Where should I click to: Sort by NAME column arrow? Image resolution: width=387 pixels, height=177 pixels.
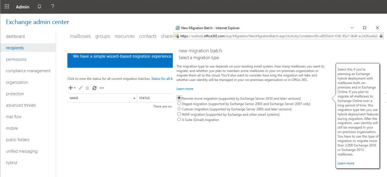pos(134,98)
